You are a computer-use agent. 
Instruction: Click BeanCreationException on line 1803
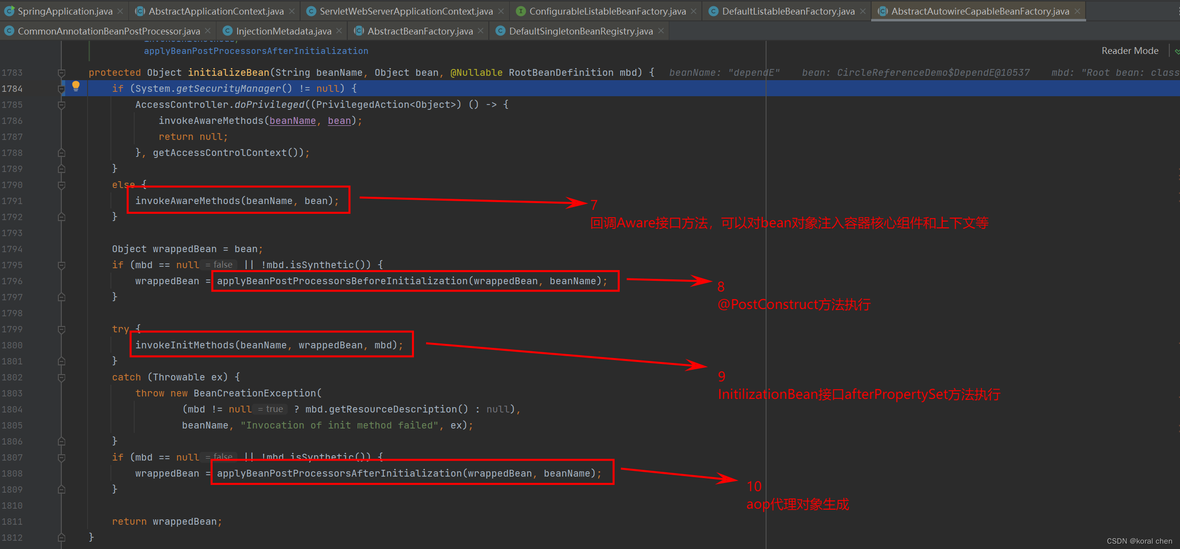point(255,393)
